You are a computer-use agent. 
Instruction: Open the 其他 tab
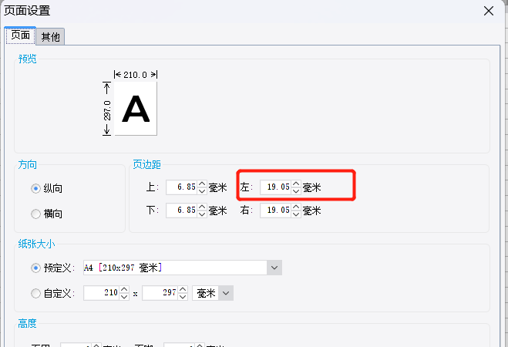click(x=52, y=36)
